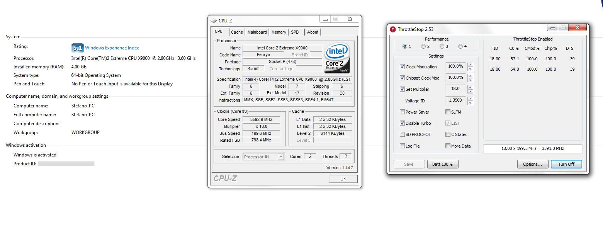Switch to the Cache tab in CPU-Z
The width and height of the screenshot is (603, 226).
pos(237,32)
